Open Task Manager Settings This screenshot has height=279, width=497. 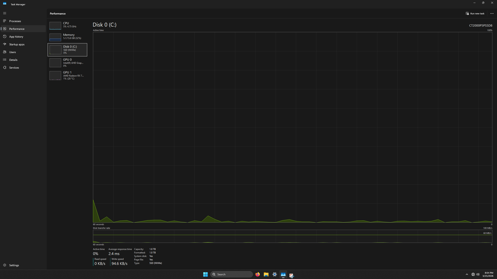point(14,265)
